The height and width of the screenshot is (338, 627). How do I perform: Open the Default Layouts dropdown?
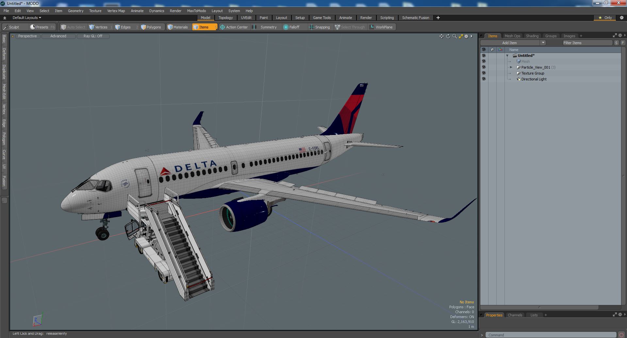[x=27, y=18]
